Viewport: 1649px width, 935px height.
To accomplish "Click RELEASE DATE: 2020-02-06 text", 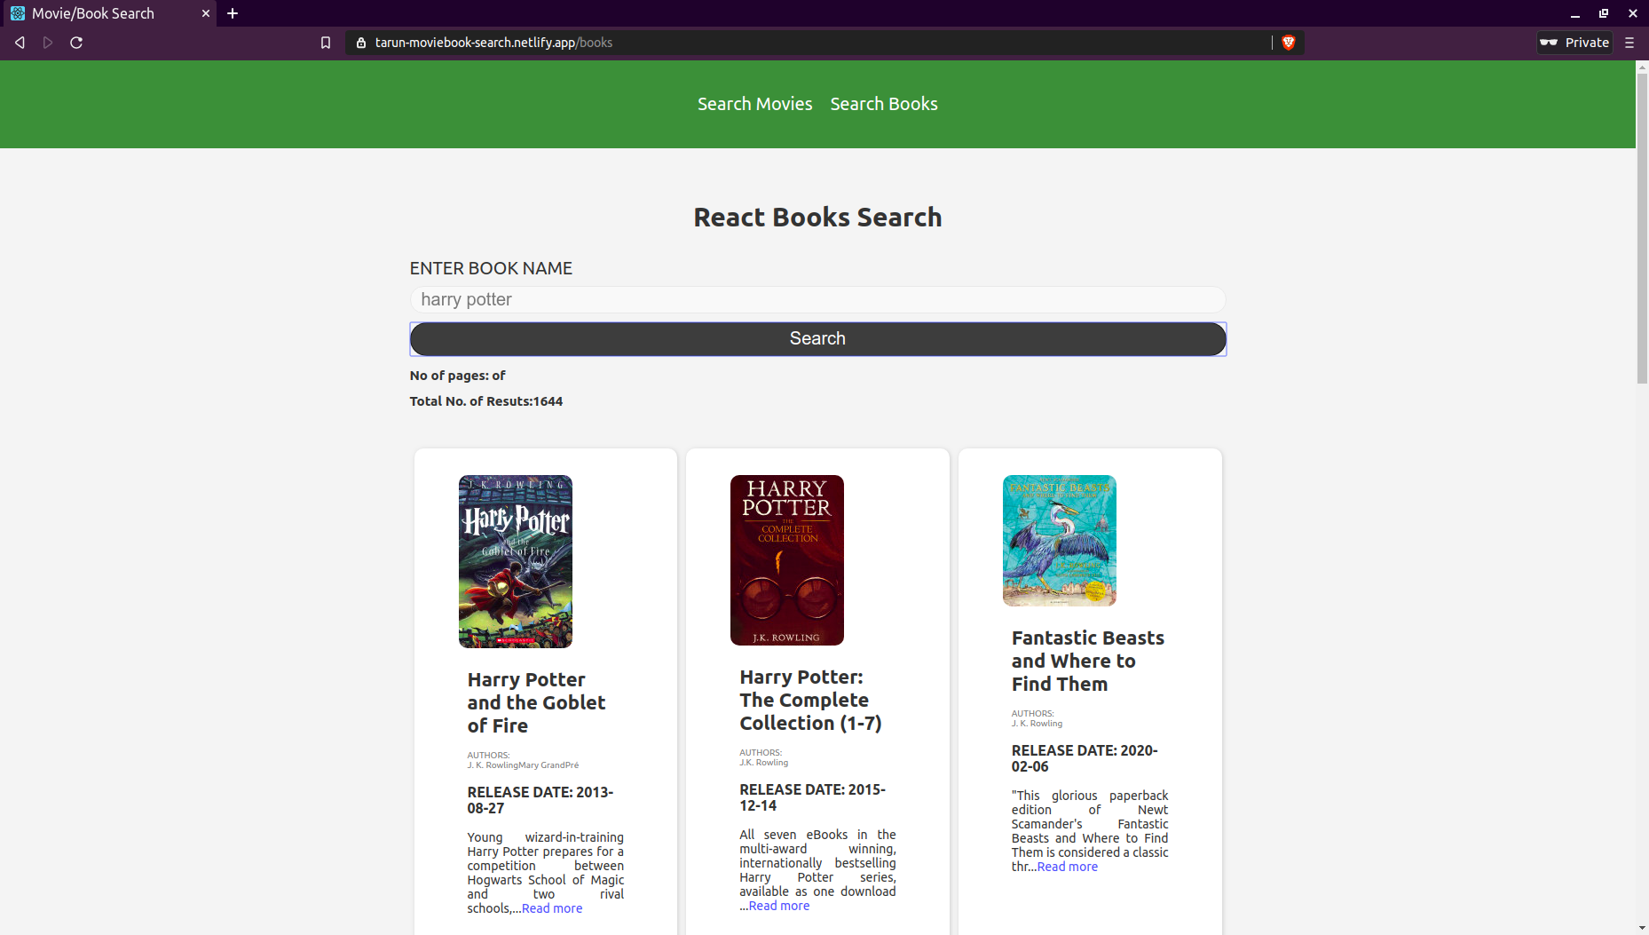I will (1085, 758).
